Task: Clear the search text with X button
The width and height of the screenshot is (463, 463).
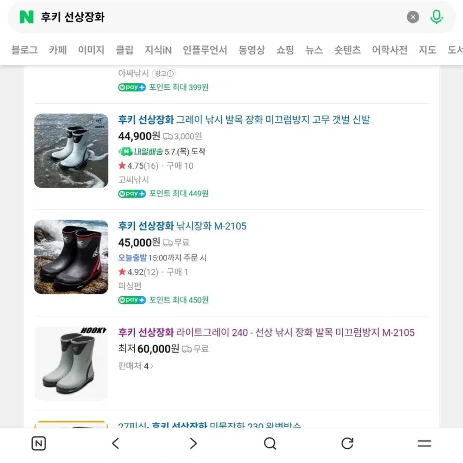Action: click(x=413, y=17)
